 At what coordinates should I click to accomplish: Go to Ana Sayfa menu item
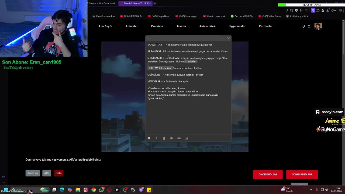105,26
